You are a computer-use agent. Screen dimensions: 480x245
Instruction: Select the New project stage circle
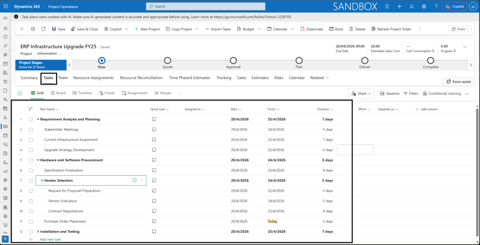[102, 60]
